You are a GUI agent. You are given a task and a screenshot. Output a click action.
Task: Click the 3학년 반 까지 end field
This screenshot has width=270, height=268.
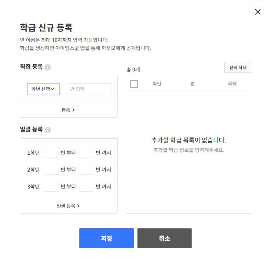point(86,186)
